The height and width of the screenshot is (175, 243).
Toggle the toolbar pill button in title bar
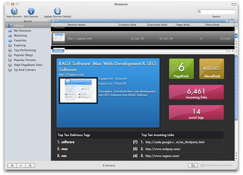234,4
